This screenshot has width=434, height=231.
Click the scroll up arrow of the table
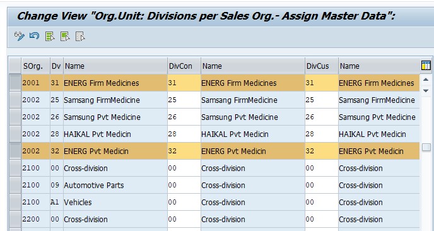pyautogui.click(x=426, y=80)
